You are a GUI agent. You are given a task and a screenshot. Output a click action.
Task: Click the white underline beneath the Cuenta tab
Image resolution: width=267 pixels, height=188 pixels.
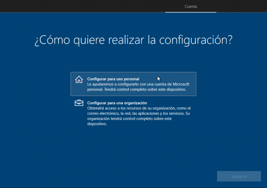point(191,12)
